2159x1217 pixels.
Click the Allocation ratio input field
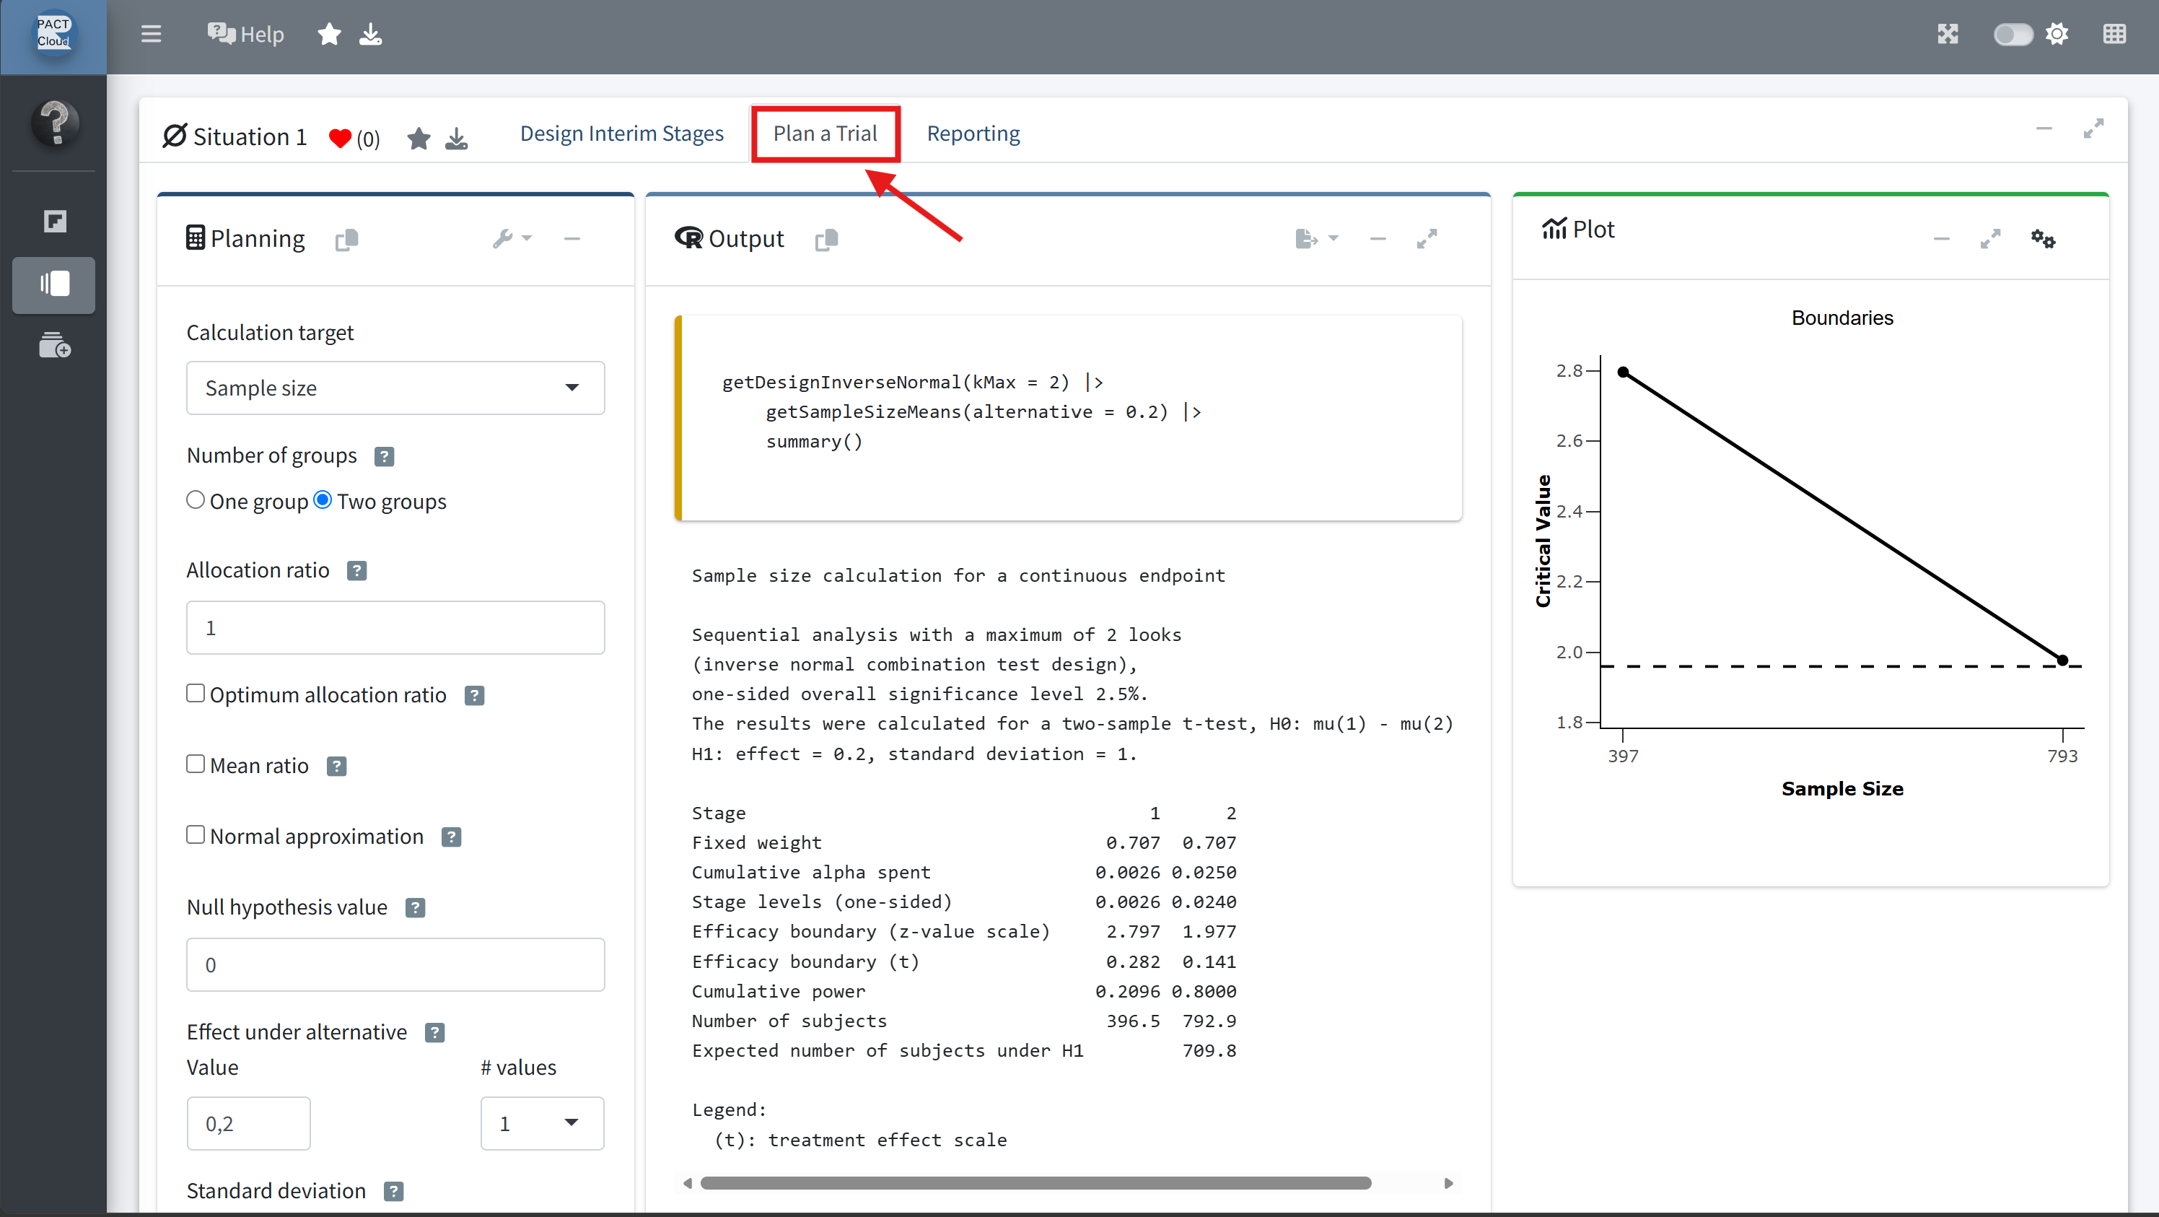(x=395, y=627)
